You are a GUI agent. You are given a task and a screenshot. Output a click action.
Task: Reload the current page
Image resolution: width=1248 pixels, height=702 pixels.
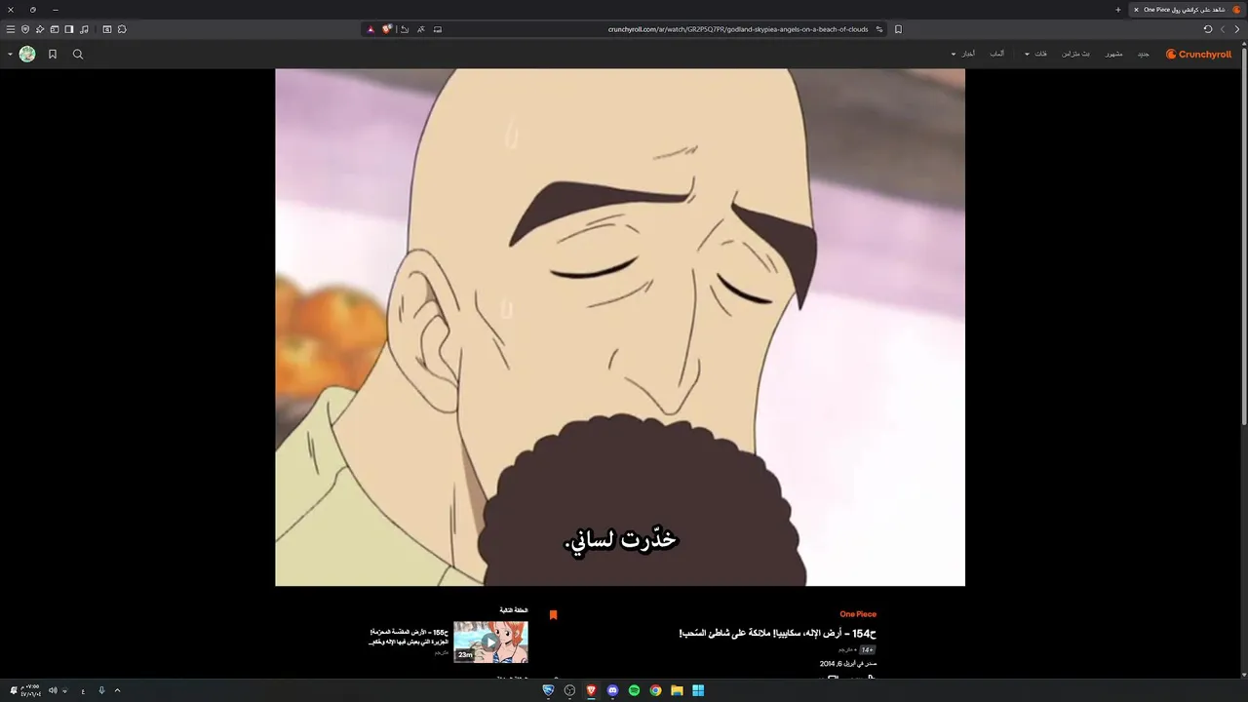[x=1208, y=29]
